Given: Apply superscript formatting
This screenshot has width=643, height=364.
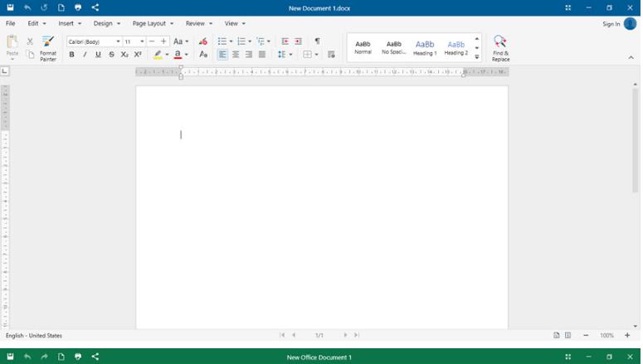Looking at the screenshot, I should pos(138,55).
